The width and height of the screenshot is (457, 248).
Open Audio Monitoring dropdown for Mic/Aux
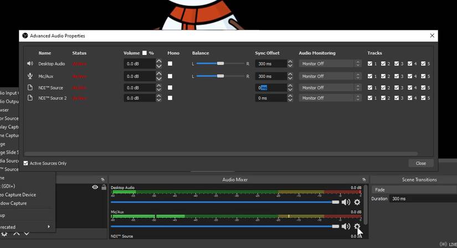[x=330, y=76]
